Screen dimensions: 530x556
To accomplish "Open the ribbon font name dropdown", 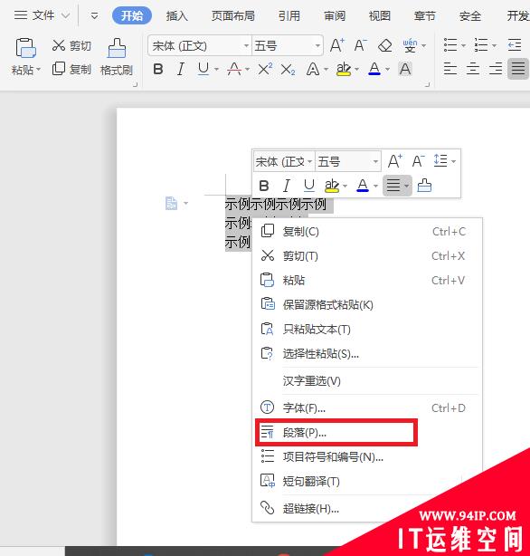I will (x=246, y=46).
